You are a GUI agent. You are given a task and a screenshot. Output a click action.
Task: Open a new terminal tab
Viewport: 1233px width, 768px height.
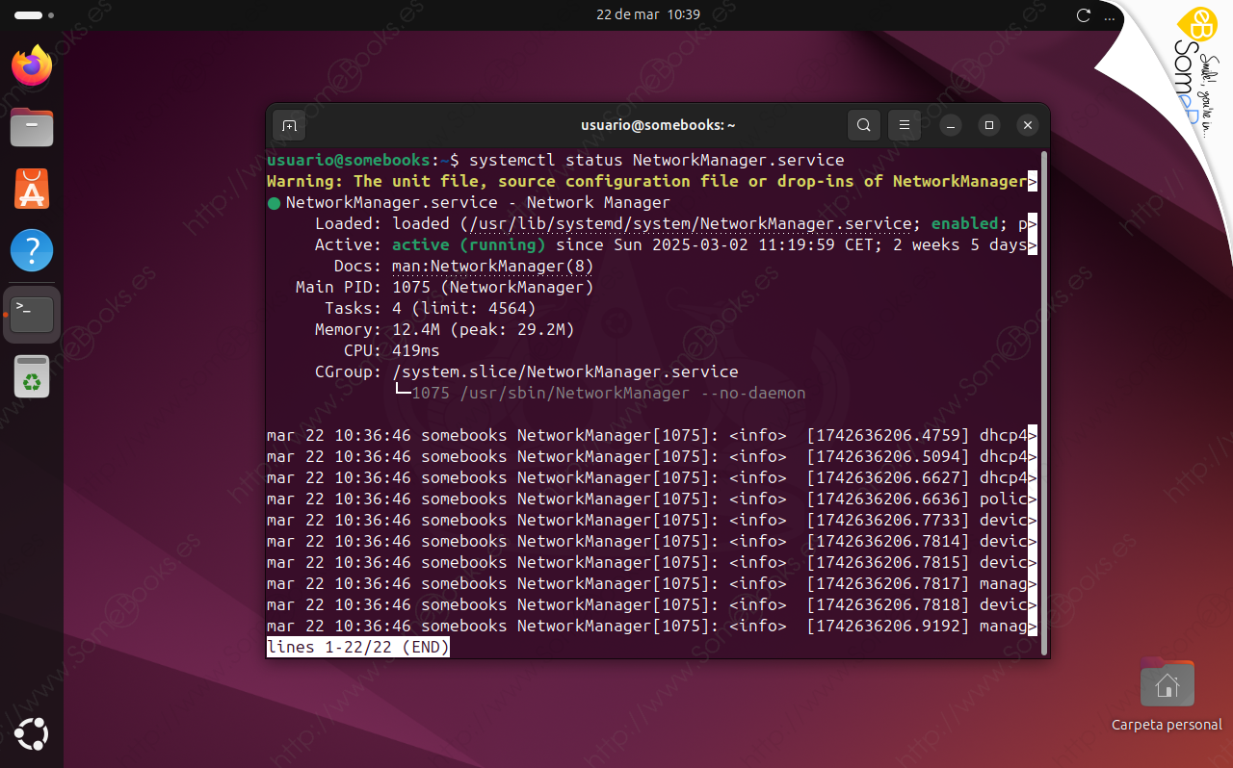(289, 125)
